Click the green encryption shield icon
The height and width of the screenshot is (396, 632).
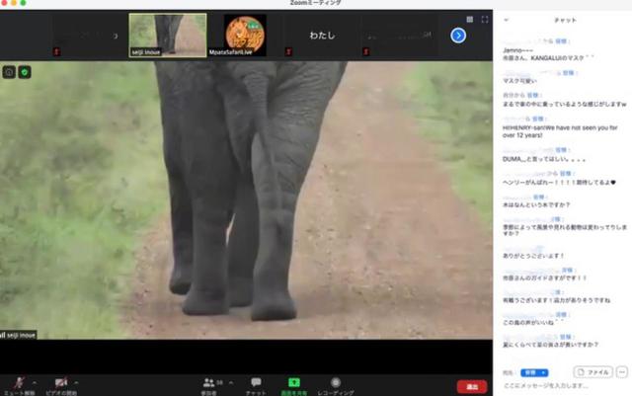(x=25, y=72)
